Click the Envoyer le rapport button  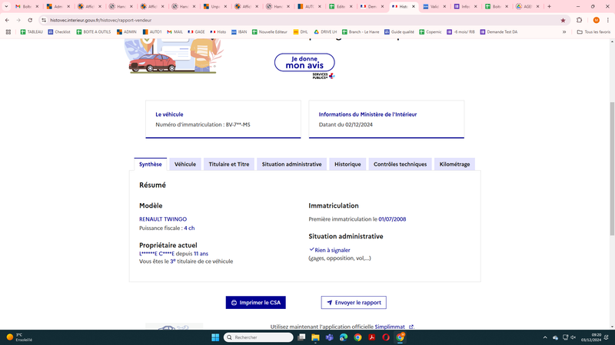354,302
